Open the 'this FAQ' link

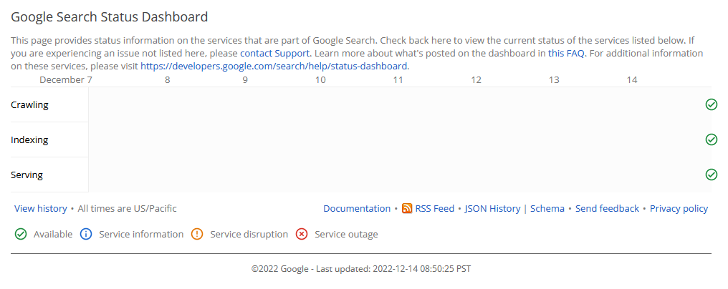(566, 53)
